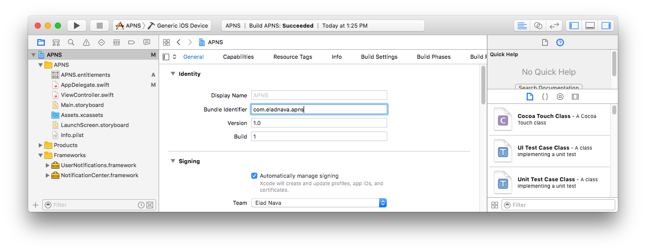
Task: Open related items grid in jump bar
Action: tap(167, 42)
